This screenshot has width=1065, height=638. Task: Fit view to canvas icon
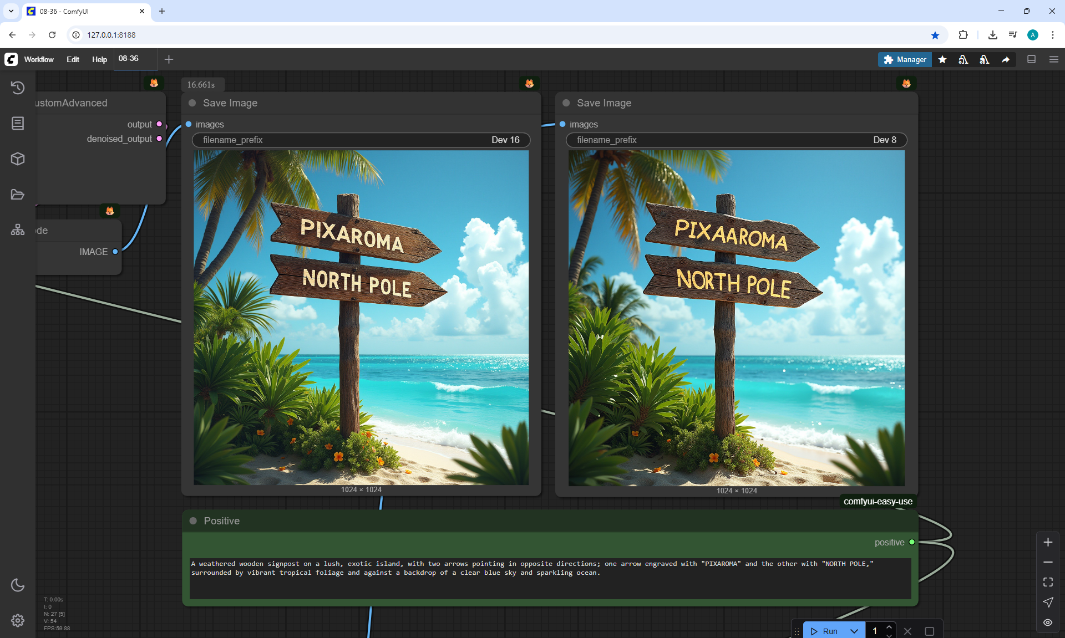click(x=1048, y=582)
